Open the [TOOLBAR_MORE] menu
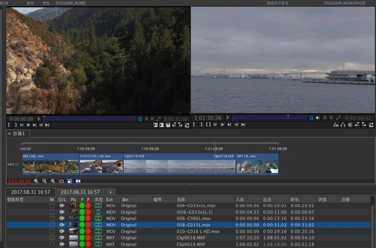Viewport: 376px width, 248px height. tap(70, 3)
